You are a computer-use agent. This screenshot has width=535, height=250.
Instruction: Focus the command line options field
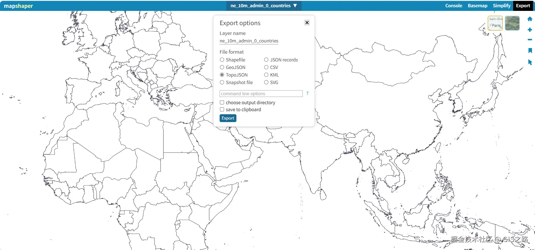261,94
